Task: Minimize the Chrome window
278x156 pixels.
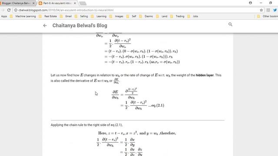Action: click(x=261, y=3)
